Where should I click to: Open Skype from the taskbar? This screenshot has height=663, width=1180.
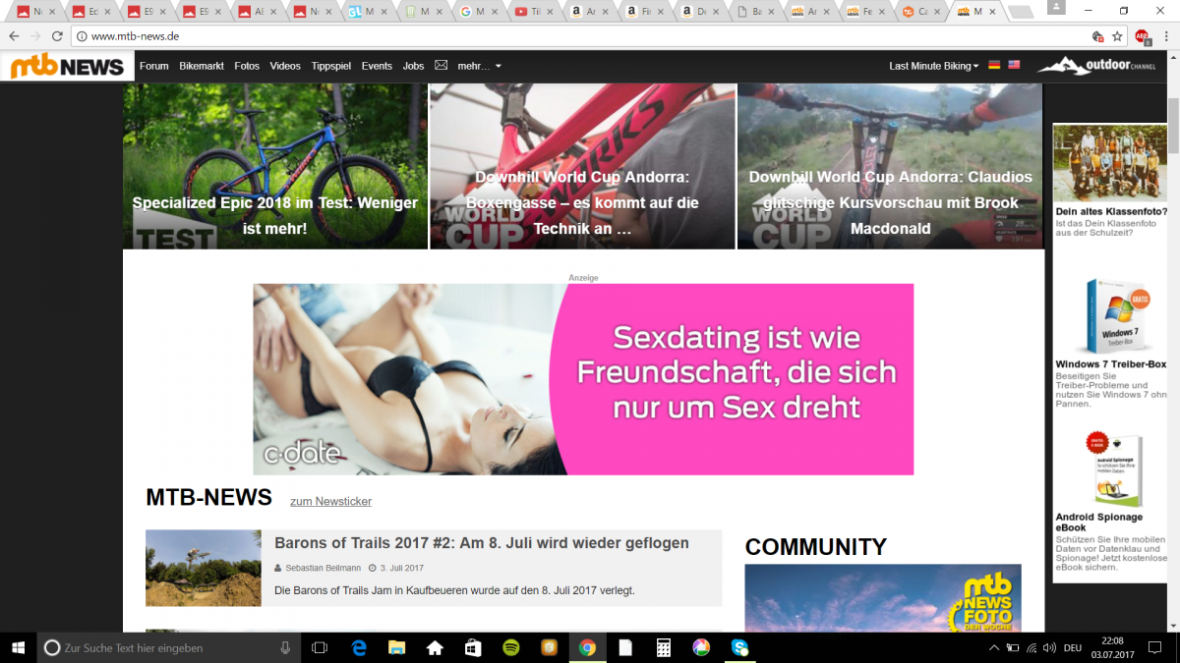(739, 647)
